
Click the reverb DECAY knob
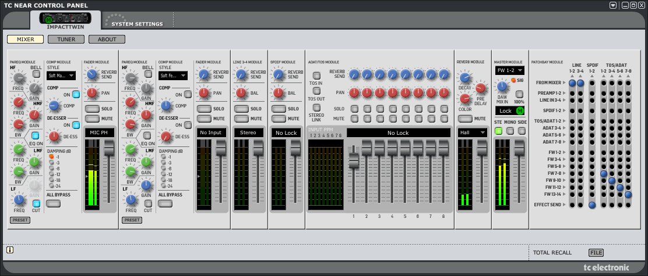click(x=465, y=77)
